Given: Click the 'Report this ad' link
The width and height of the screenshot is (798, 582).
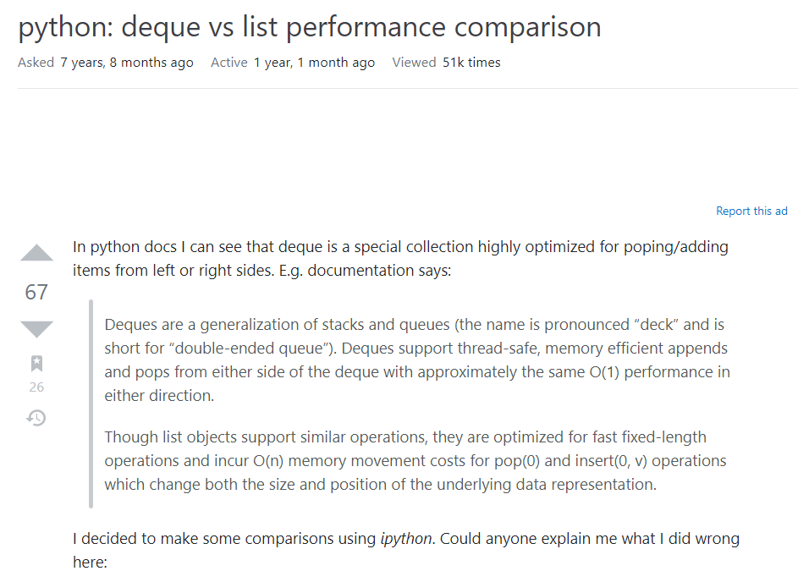Looking at the screenshot, I should coord(751,211).
